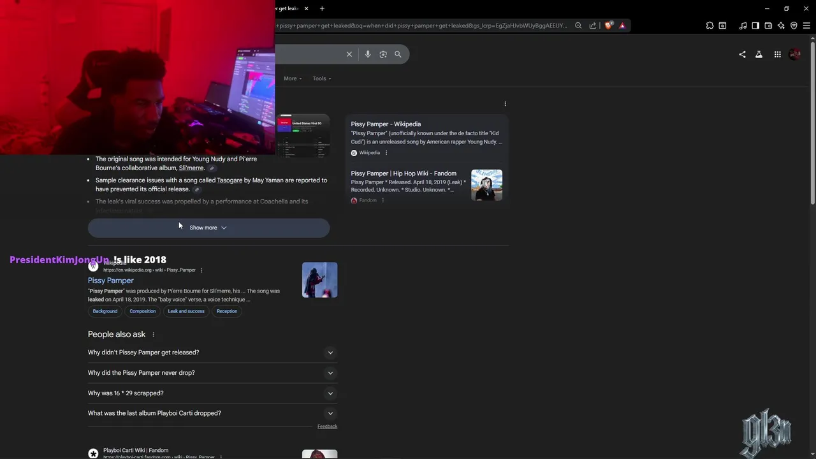This screenshot has width=816, height=459.
Task: Open the Brave Wallet icon
Action: click(768, 25)
